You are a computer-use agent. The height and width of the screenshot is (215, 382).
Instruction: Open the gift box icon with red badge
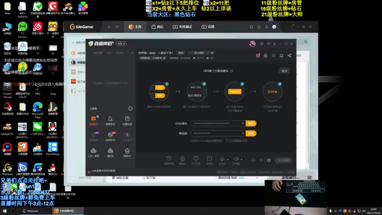tap(258, 55)
